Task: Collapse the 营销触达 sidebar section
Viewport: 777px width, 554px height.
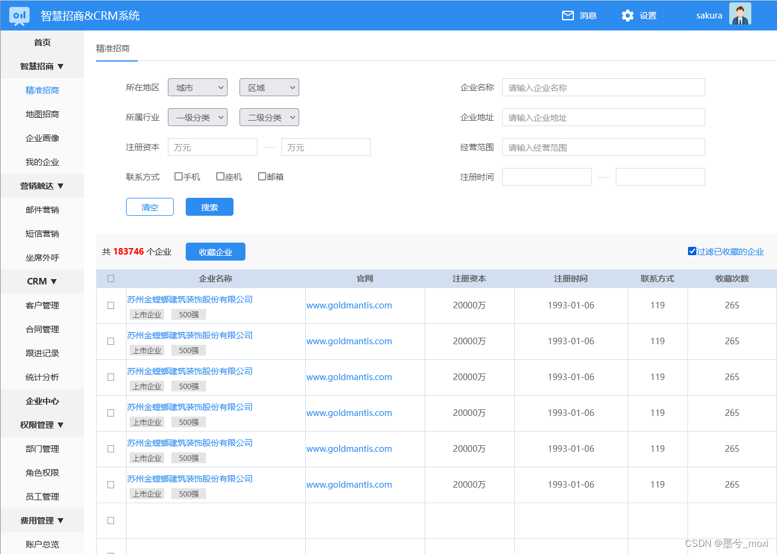Action: point(42,186)
